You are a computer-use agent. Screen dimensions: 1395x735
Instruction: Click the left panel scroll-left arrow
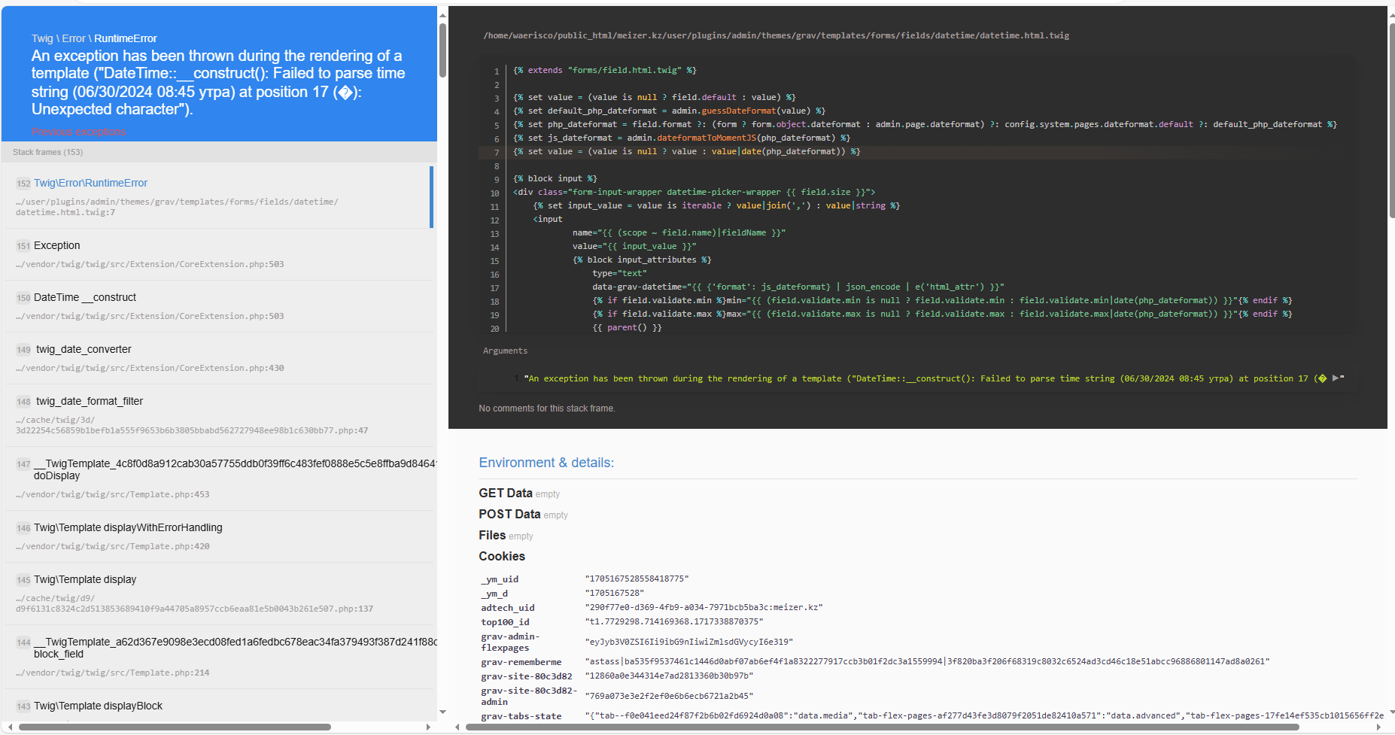point(10,727)
